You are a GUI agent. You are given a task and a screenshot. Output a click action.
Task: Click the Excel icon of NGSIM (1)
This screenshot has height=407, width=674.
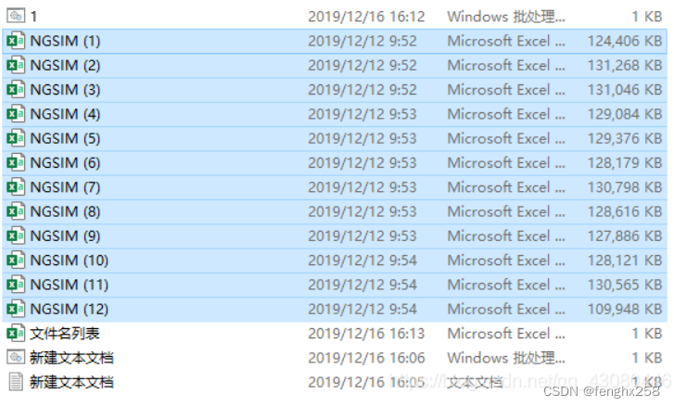16,41
